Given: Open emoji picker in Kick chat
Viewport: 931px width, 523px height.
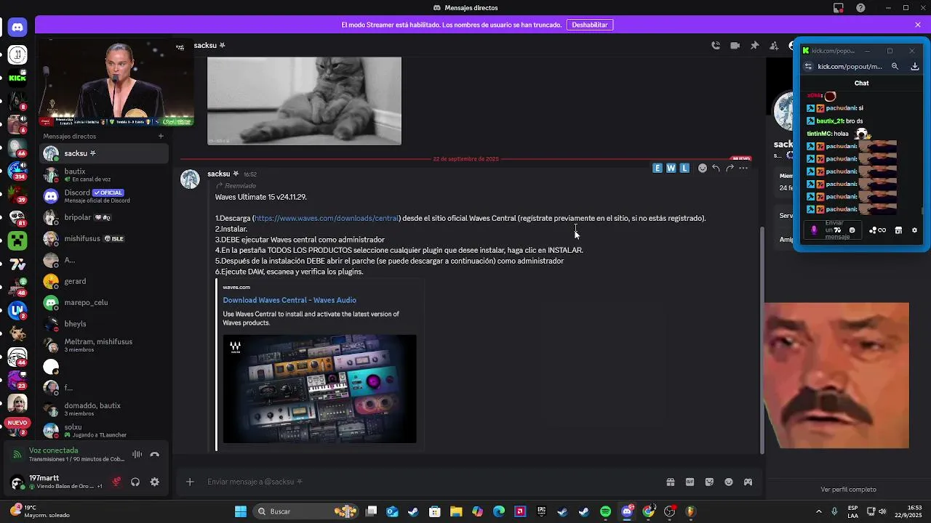Looking at the screenshot, I should pos(852,230).
